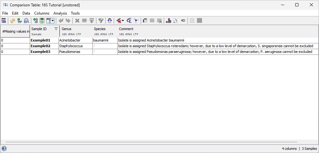Click the magnifier search icon in toolbar

tap(27, 21)
